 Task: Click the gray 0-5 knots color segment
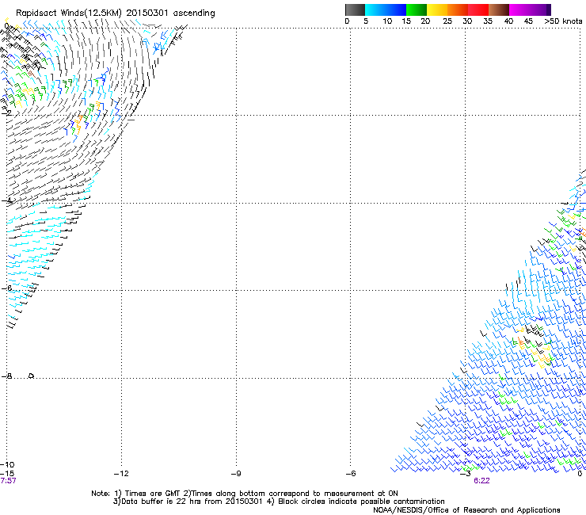pyautogui.click(x=355, y=10)
